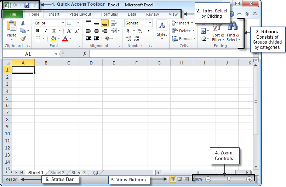The width and height of the screenshot is (286, 187).
Task: Click the Insert Function fx icon
Action: point(85,54)
